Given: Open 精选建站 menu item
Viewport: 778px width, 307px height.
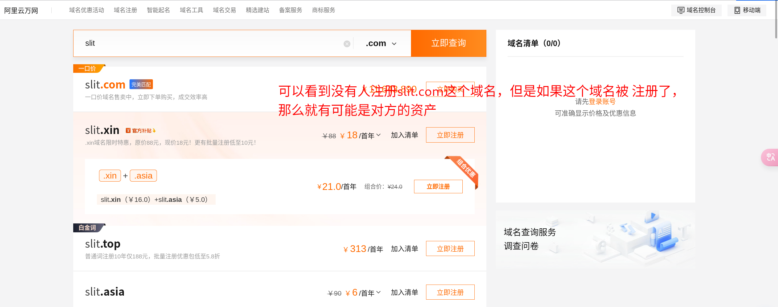Looking at the screenshot, I should 258,10.
